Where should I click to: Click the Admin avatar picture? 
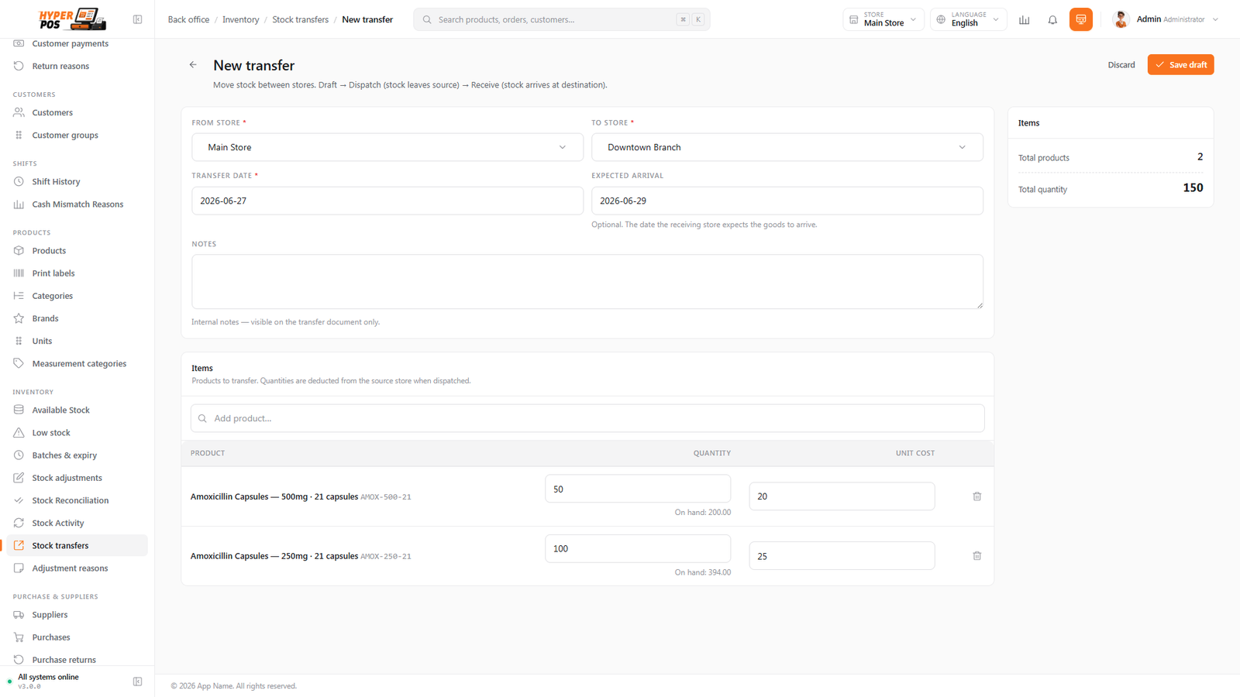(x=1121, y=19)
